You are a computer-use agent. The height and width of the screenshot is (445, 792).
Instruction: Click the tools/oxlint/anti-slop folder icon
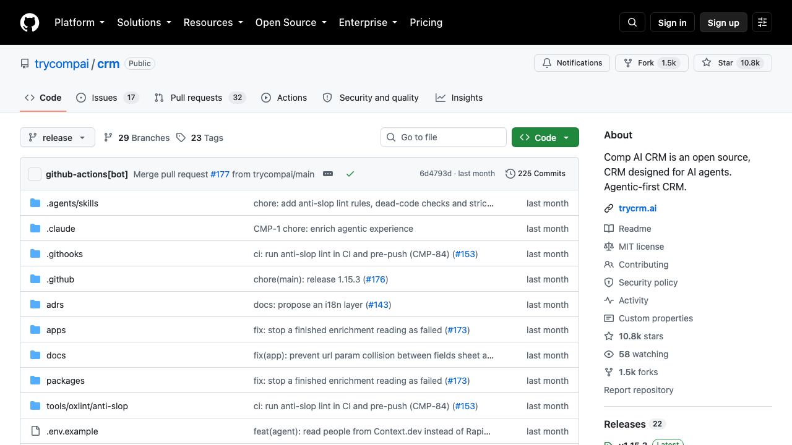click(x=35, y=406)
